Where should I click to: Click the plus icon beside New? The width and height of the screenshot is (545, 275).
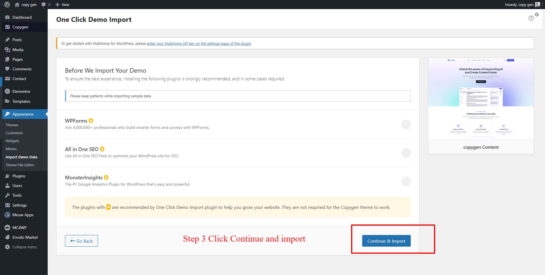point(58,5)
